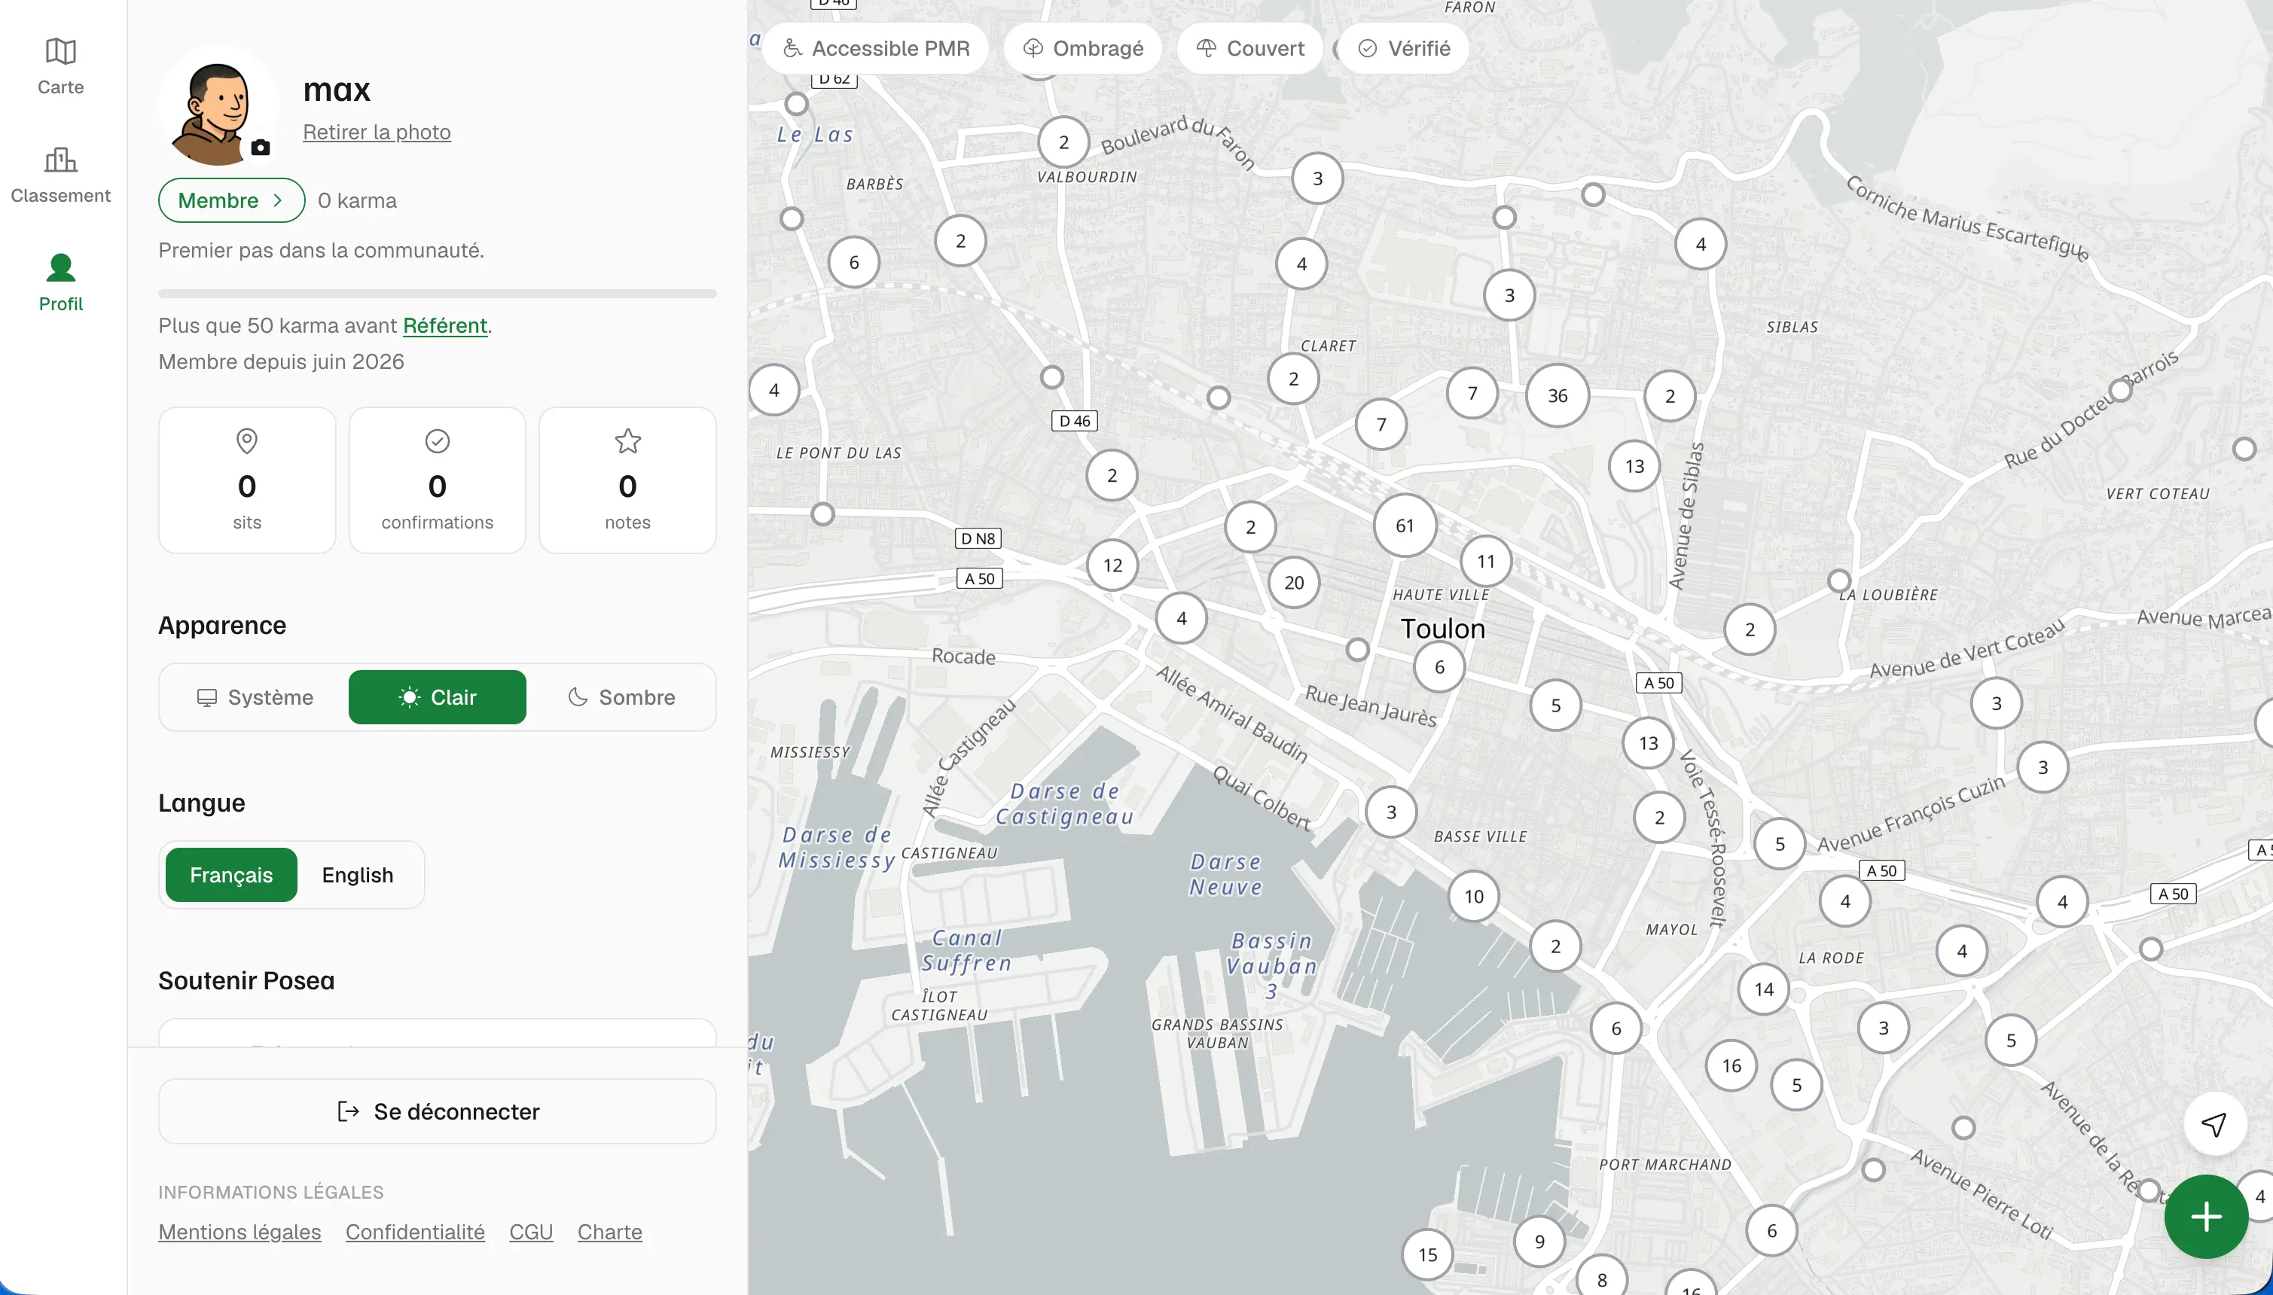Screen dimensions: 2273x1295
Task: Open the cluster marker showing 12
Action: point(1112,565)
